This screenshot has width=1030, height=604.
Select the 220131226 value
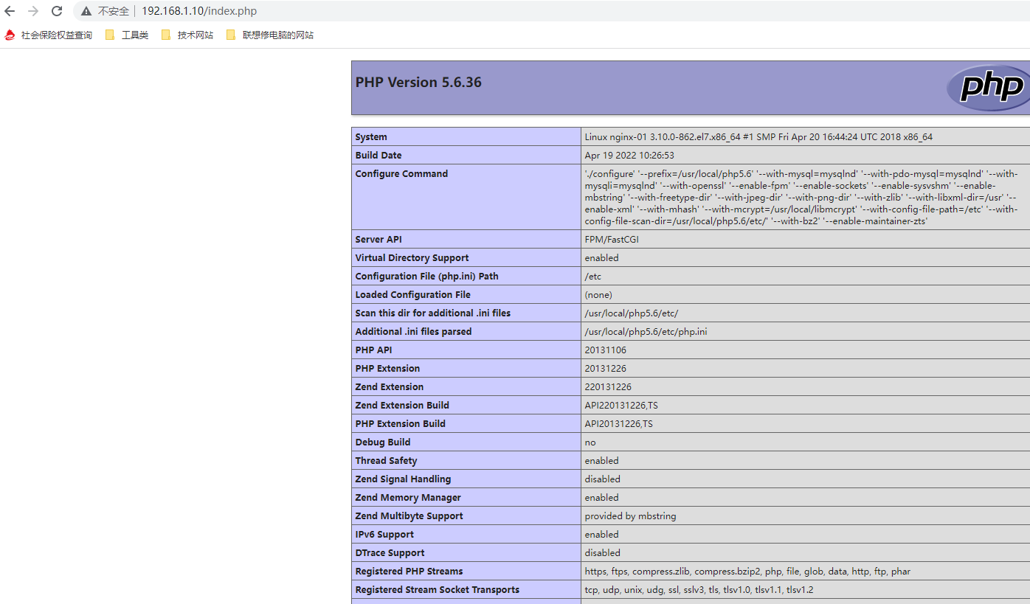coord(608,387)
